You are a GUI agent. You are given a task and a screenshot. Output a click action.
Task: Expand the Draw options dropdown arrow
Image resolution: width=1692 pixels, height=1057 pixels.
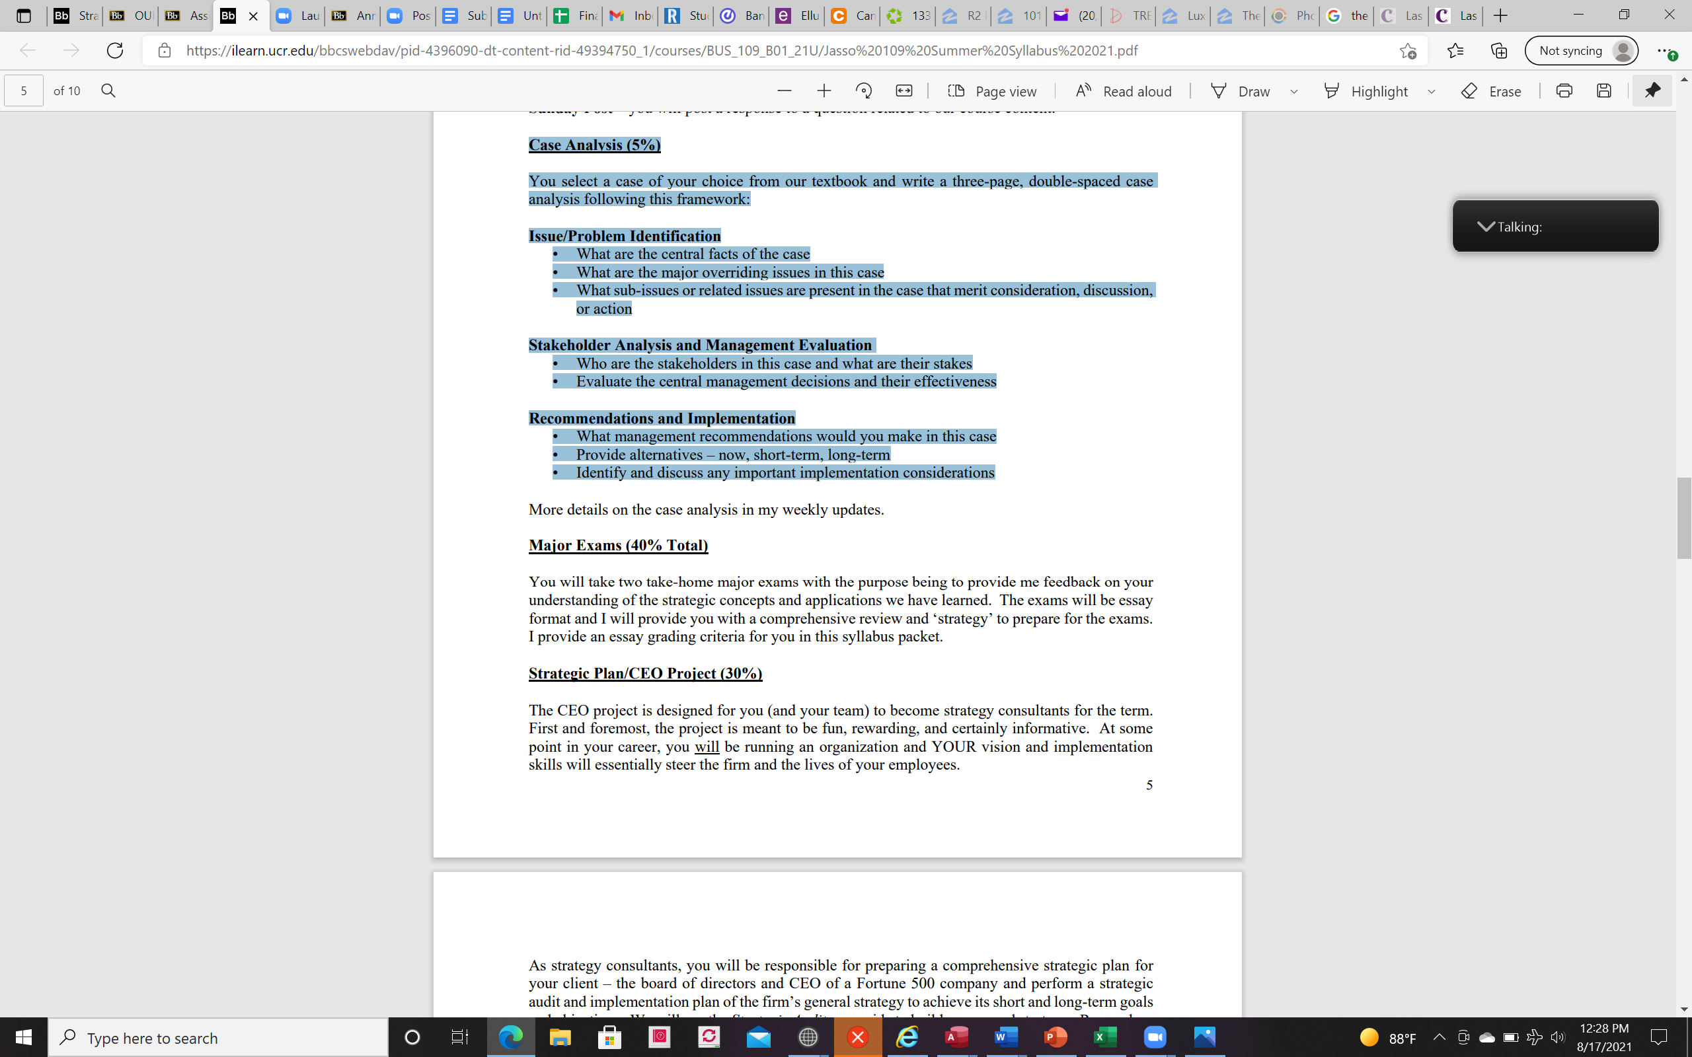pos(1294,91)
